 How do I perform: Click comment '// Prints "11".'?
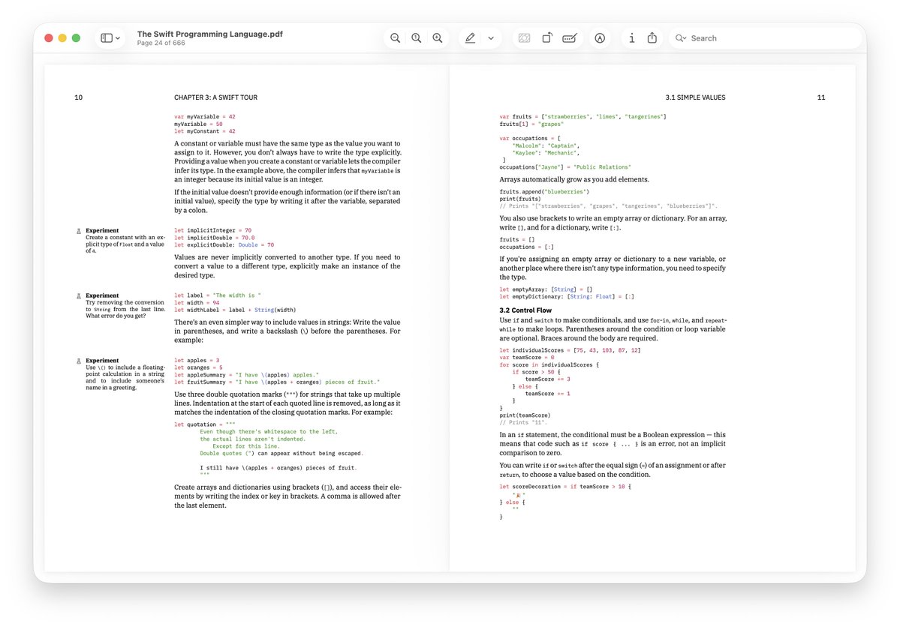click(523, 422)
